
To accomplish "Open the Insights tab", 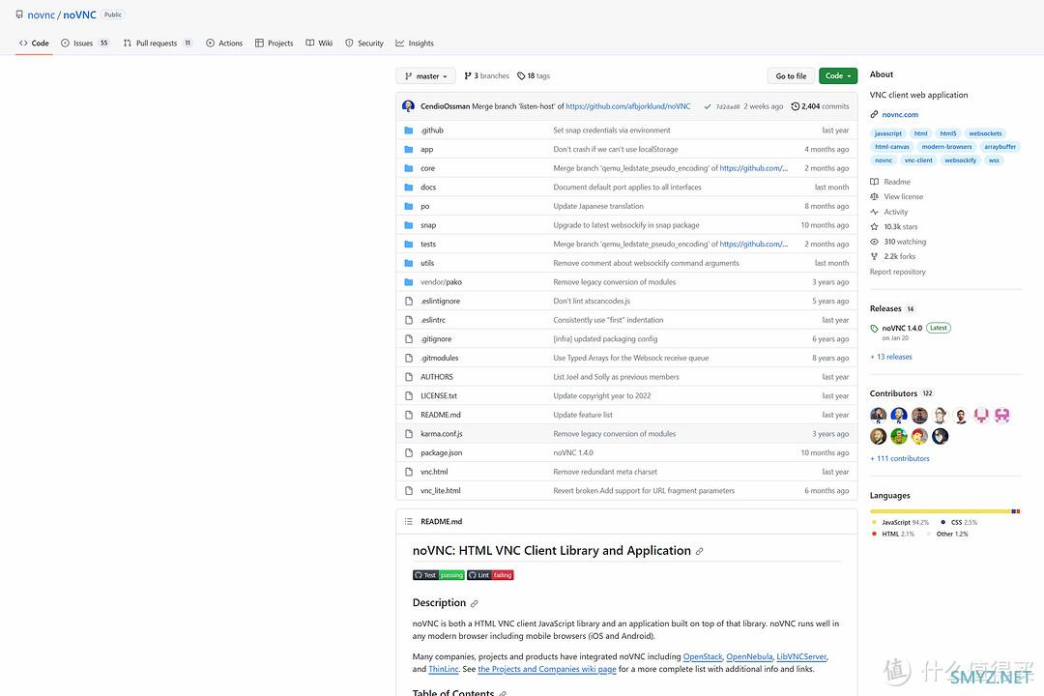I will (x=415, y=43).
